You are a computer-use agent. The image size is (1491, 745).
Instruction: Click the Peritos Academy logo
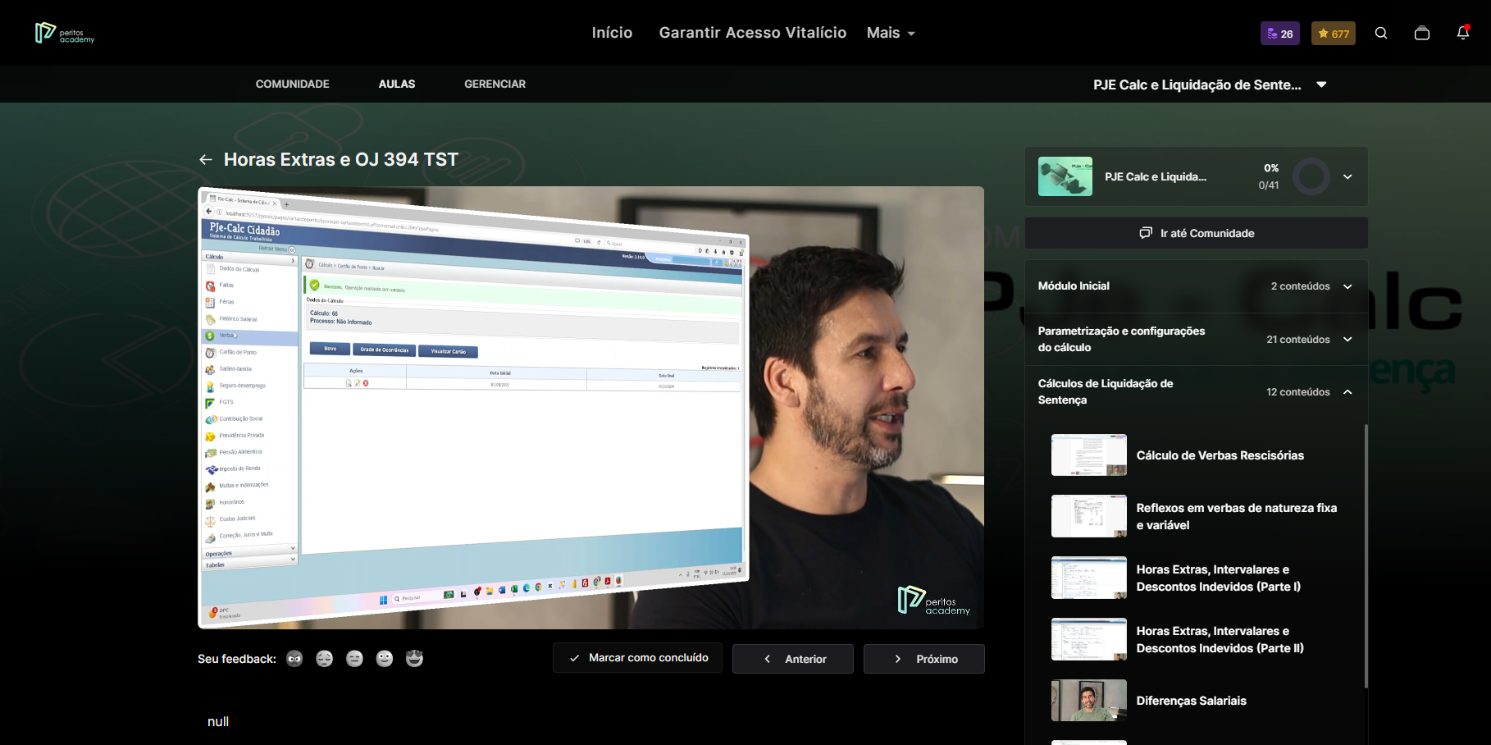pos(65,33)
